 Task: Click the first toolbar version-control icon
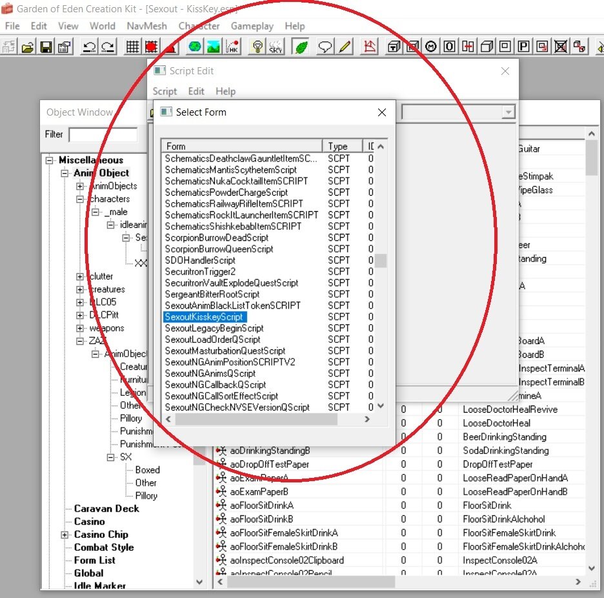tap(8, 47)
